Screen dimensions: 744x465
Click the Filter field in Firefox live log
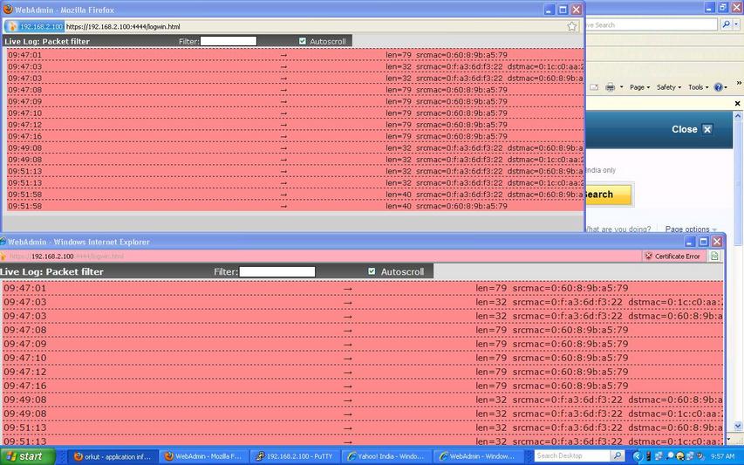[x=229, y=41]
